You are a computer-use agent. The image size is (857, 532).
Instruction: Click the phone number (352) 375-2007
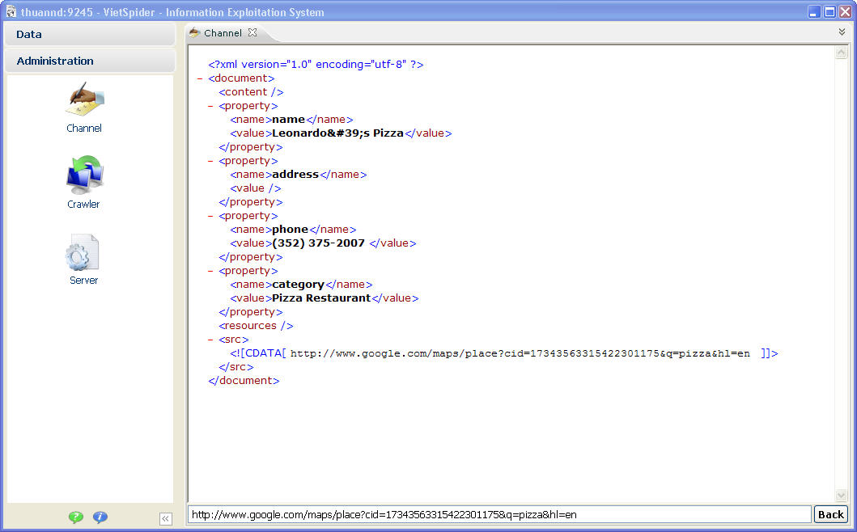[x=319, y=243]
